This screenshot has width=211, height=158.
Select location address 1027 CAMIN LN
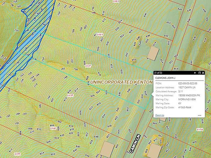(x=187, y=87)
